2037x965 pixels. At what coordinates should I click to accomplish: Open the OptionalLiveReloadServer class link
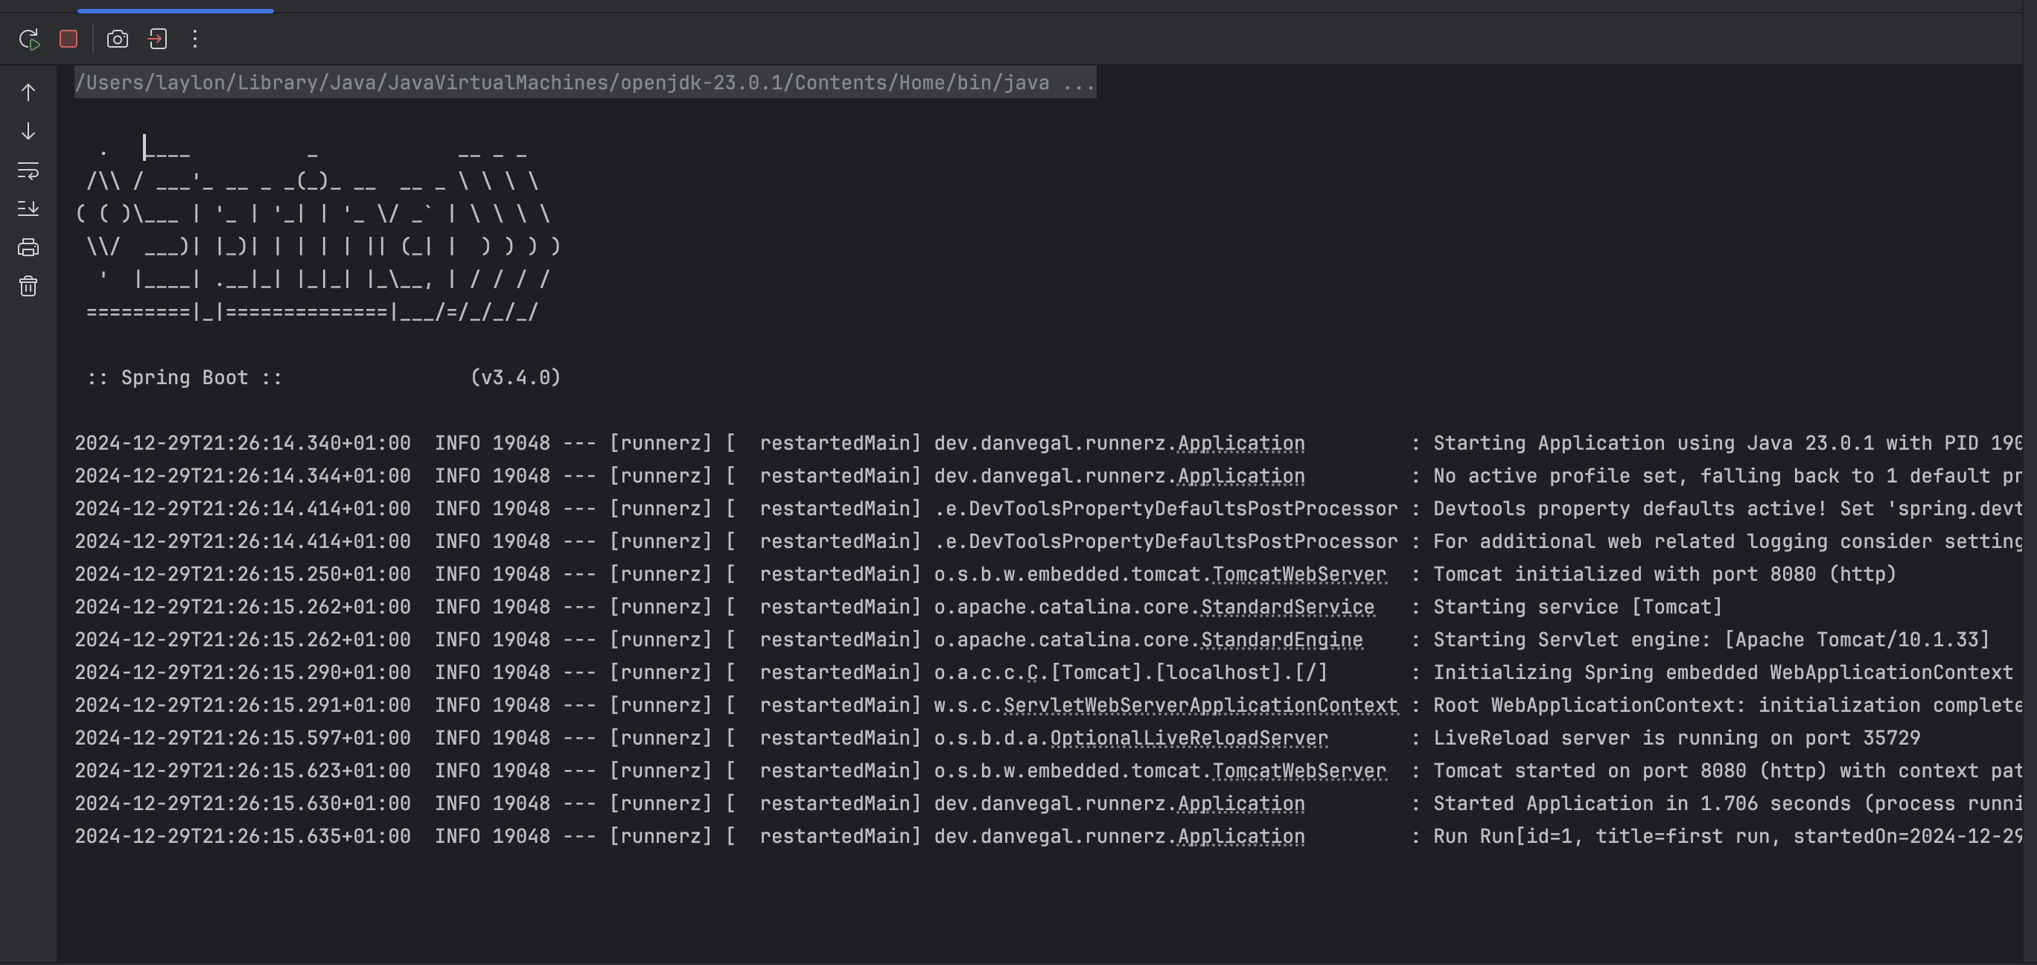[1188, 738]
